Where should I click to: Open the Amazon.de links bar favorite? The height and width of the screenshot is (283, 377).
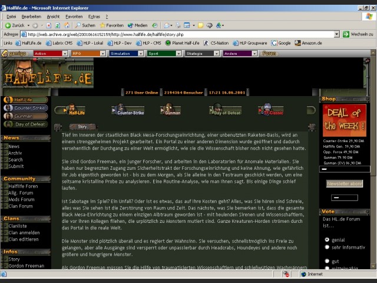308,43
